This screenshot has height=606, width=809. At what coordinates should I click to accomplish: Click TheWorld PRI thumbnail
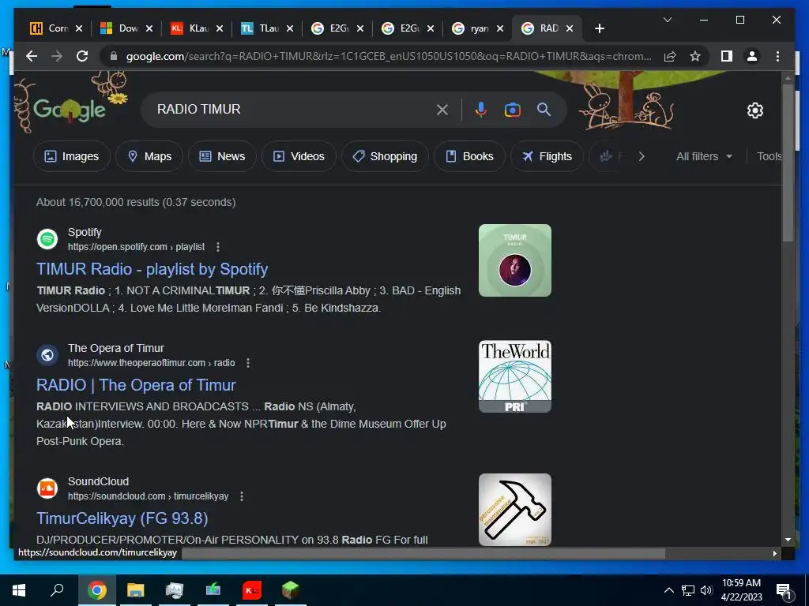pos(515,376)
